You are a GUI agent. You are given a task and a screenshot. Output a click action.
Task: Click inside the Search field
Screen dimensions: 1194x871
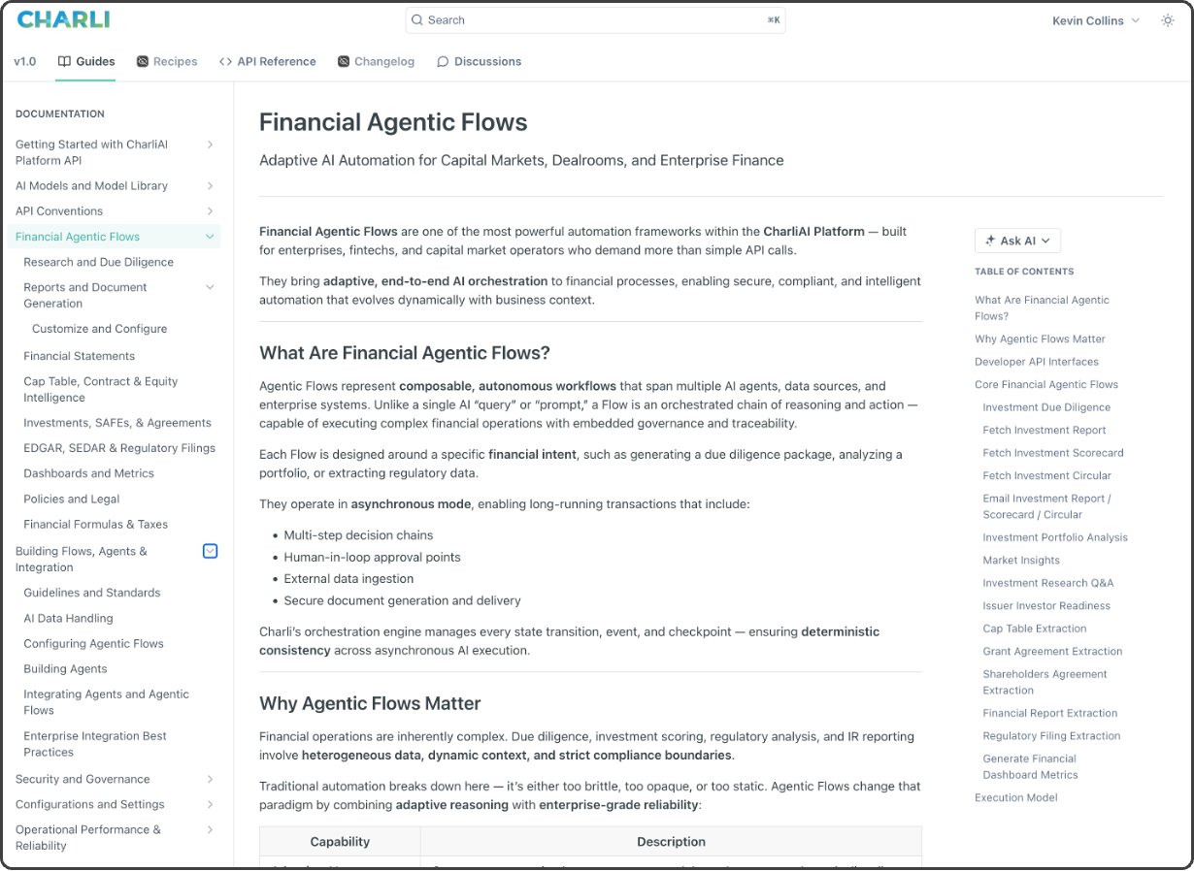(594, 20)
